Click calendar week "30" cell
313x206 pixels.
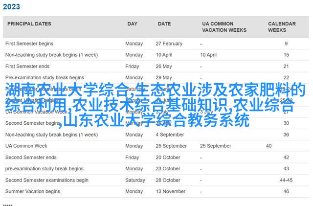(x=286, y=123)
